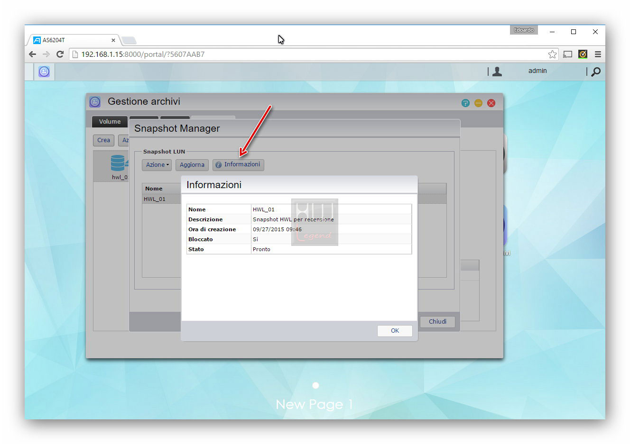Open the Azione dropdown menu
Image resolution: width=630 pixels, height=444 pixels.
click(157, 165)
